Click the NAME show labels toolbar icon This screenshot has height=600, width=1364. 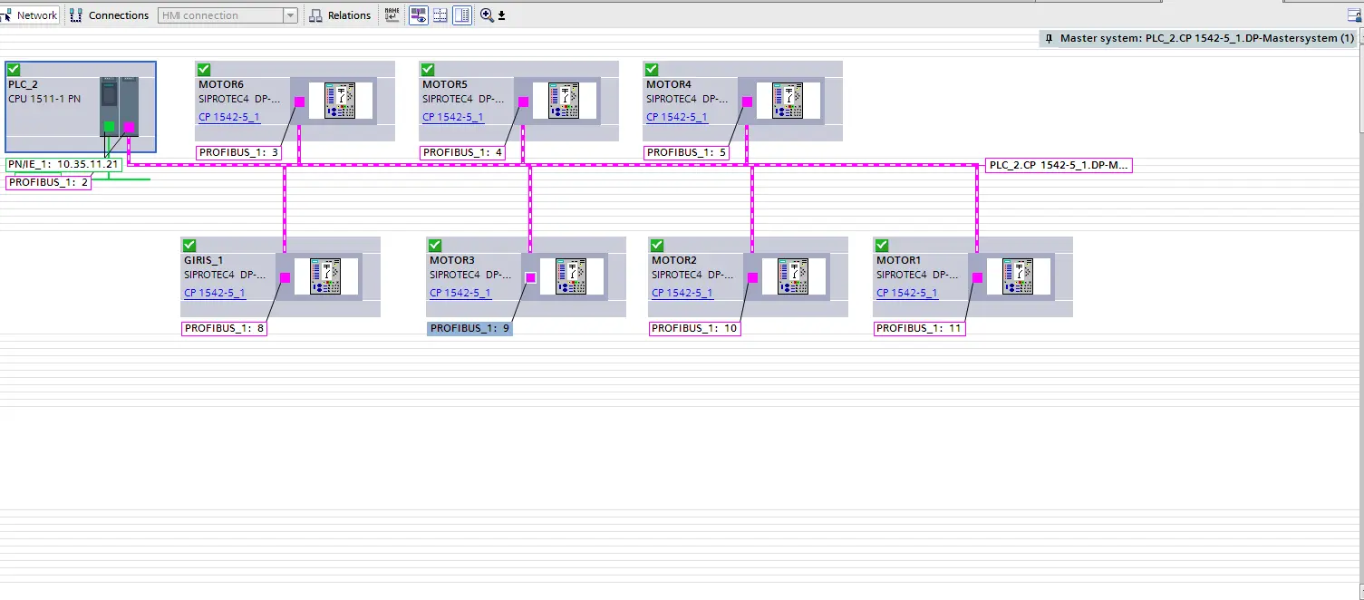point(392,15)
